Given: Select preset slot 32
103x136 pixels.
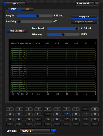Looking at the screenshot, I should pyautogui.click(x=19, y=124).
